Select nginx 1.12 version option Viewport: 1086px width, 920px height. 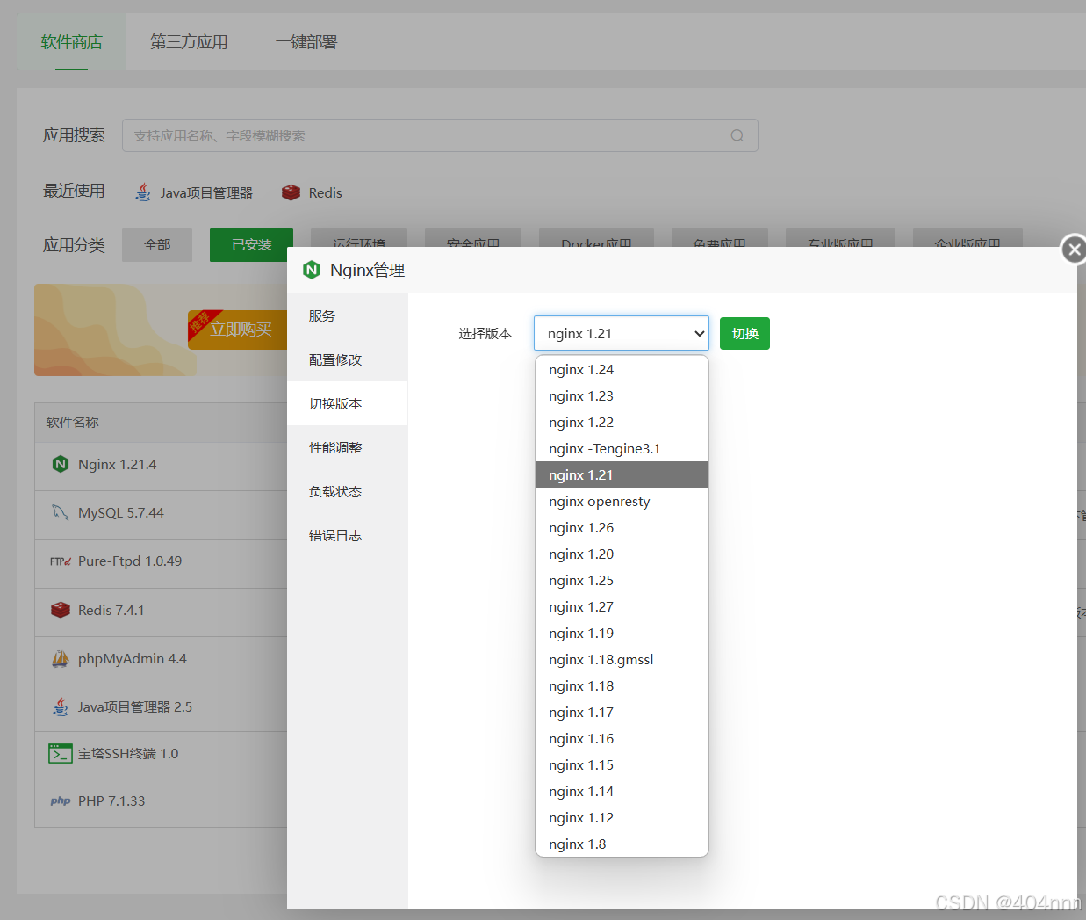622,817
